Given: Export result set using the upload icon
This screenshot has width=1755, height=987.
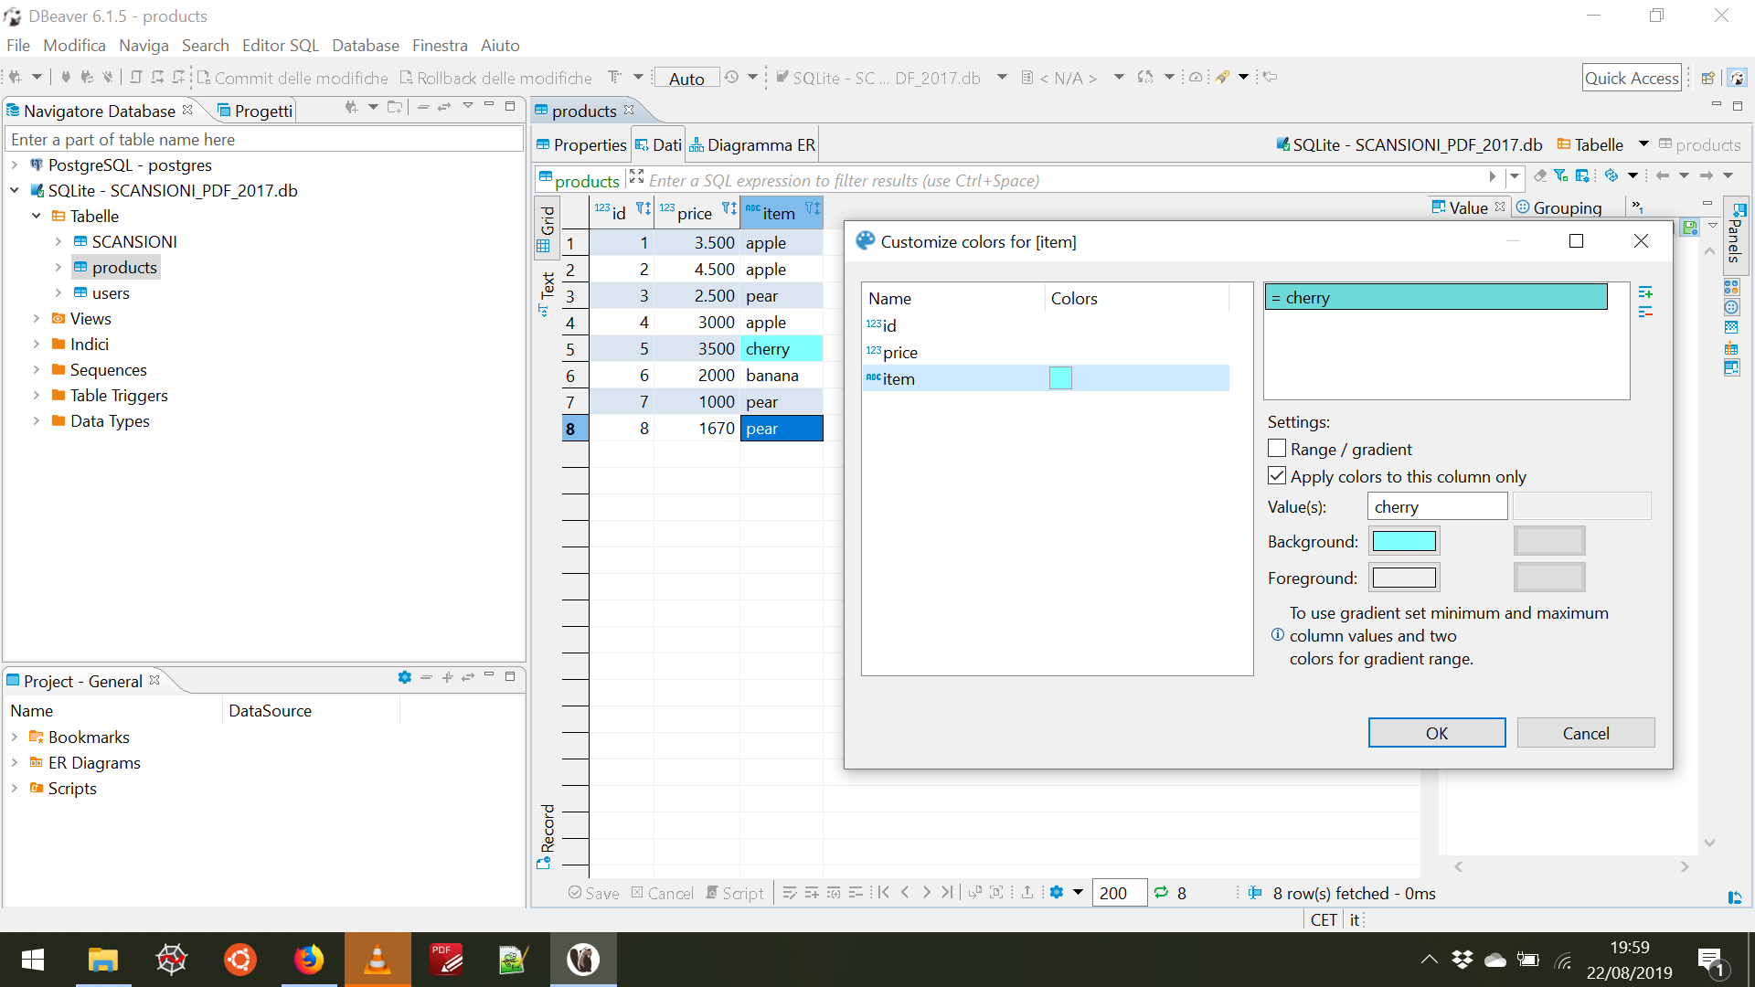Looking at the screenshot, I should pos(1026,893).
